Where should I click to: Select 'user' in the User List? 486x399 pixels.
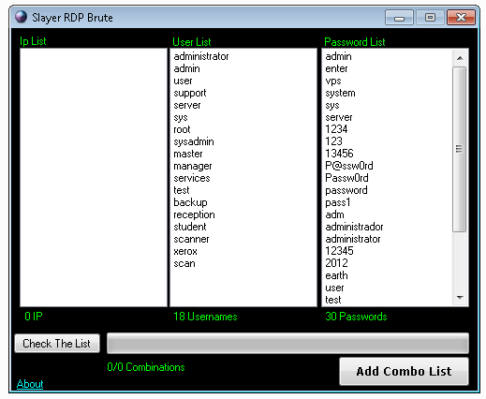click(x=183, y=81)
